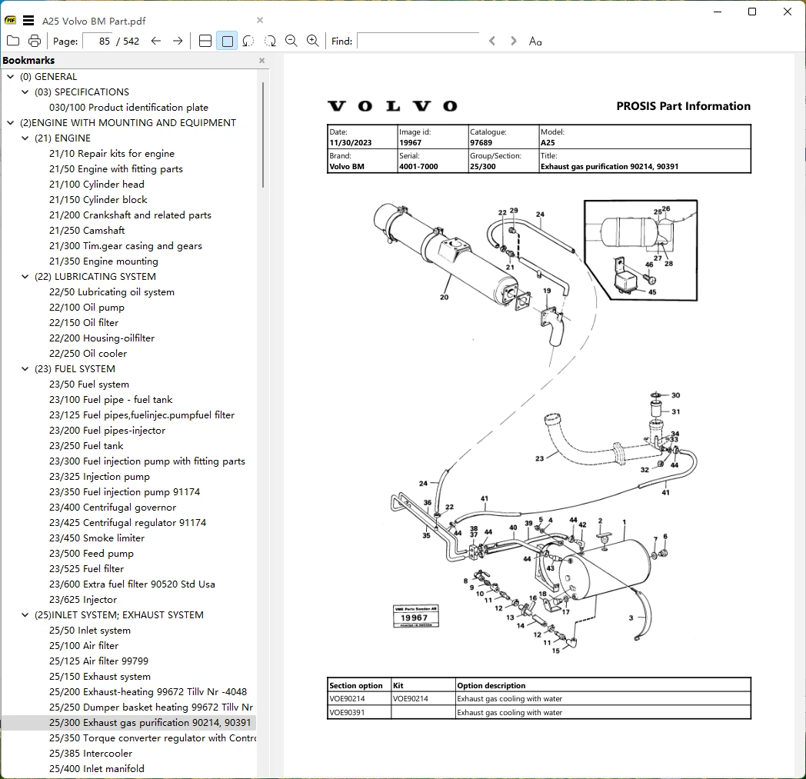This screenshot has height=779, width=806.
Task: Select 23/100 Fuel pipe - fuel tank
Action: (111, 400)
